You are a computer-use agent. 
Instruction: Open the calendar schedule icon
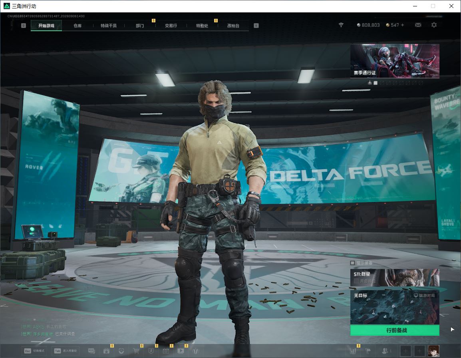tap(166, 351)
